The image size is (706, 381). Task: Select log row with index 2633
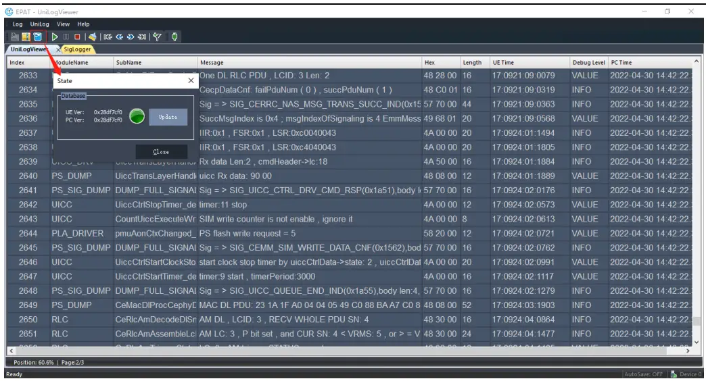[28, 76]
